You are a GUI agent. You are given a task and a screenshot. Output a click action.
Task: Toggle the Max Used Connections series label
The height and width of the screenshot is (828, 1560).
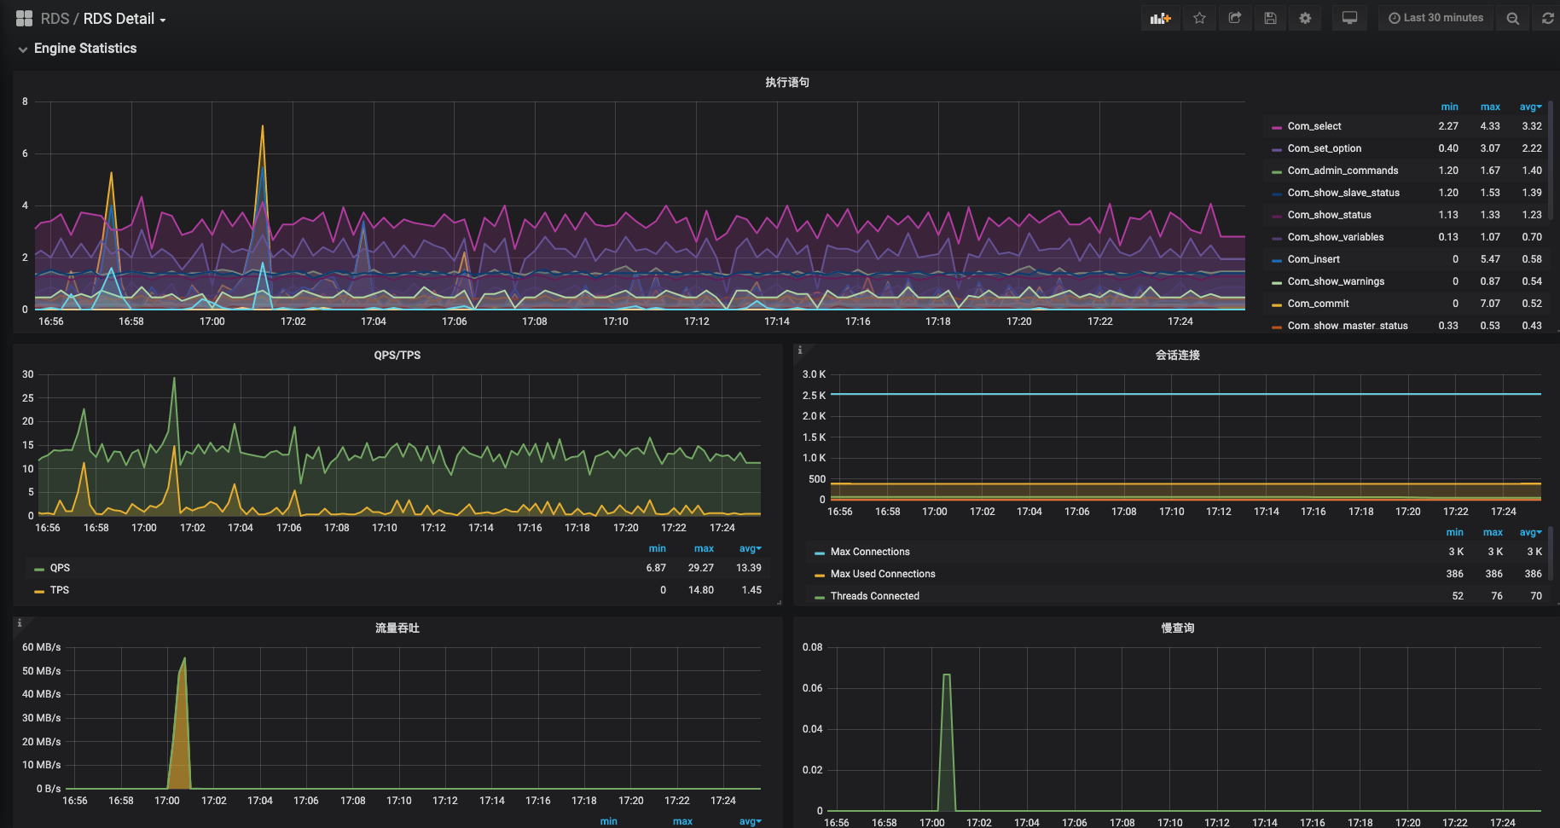coord(883,574)
